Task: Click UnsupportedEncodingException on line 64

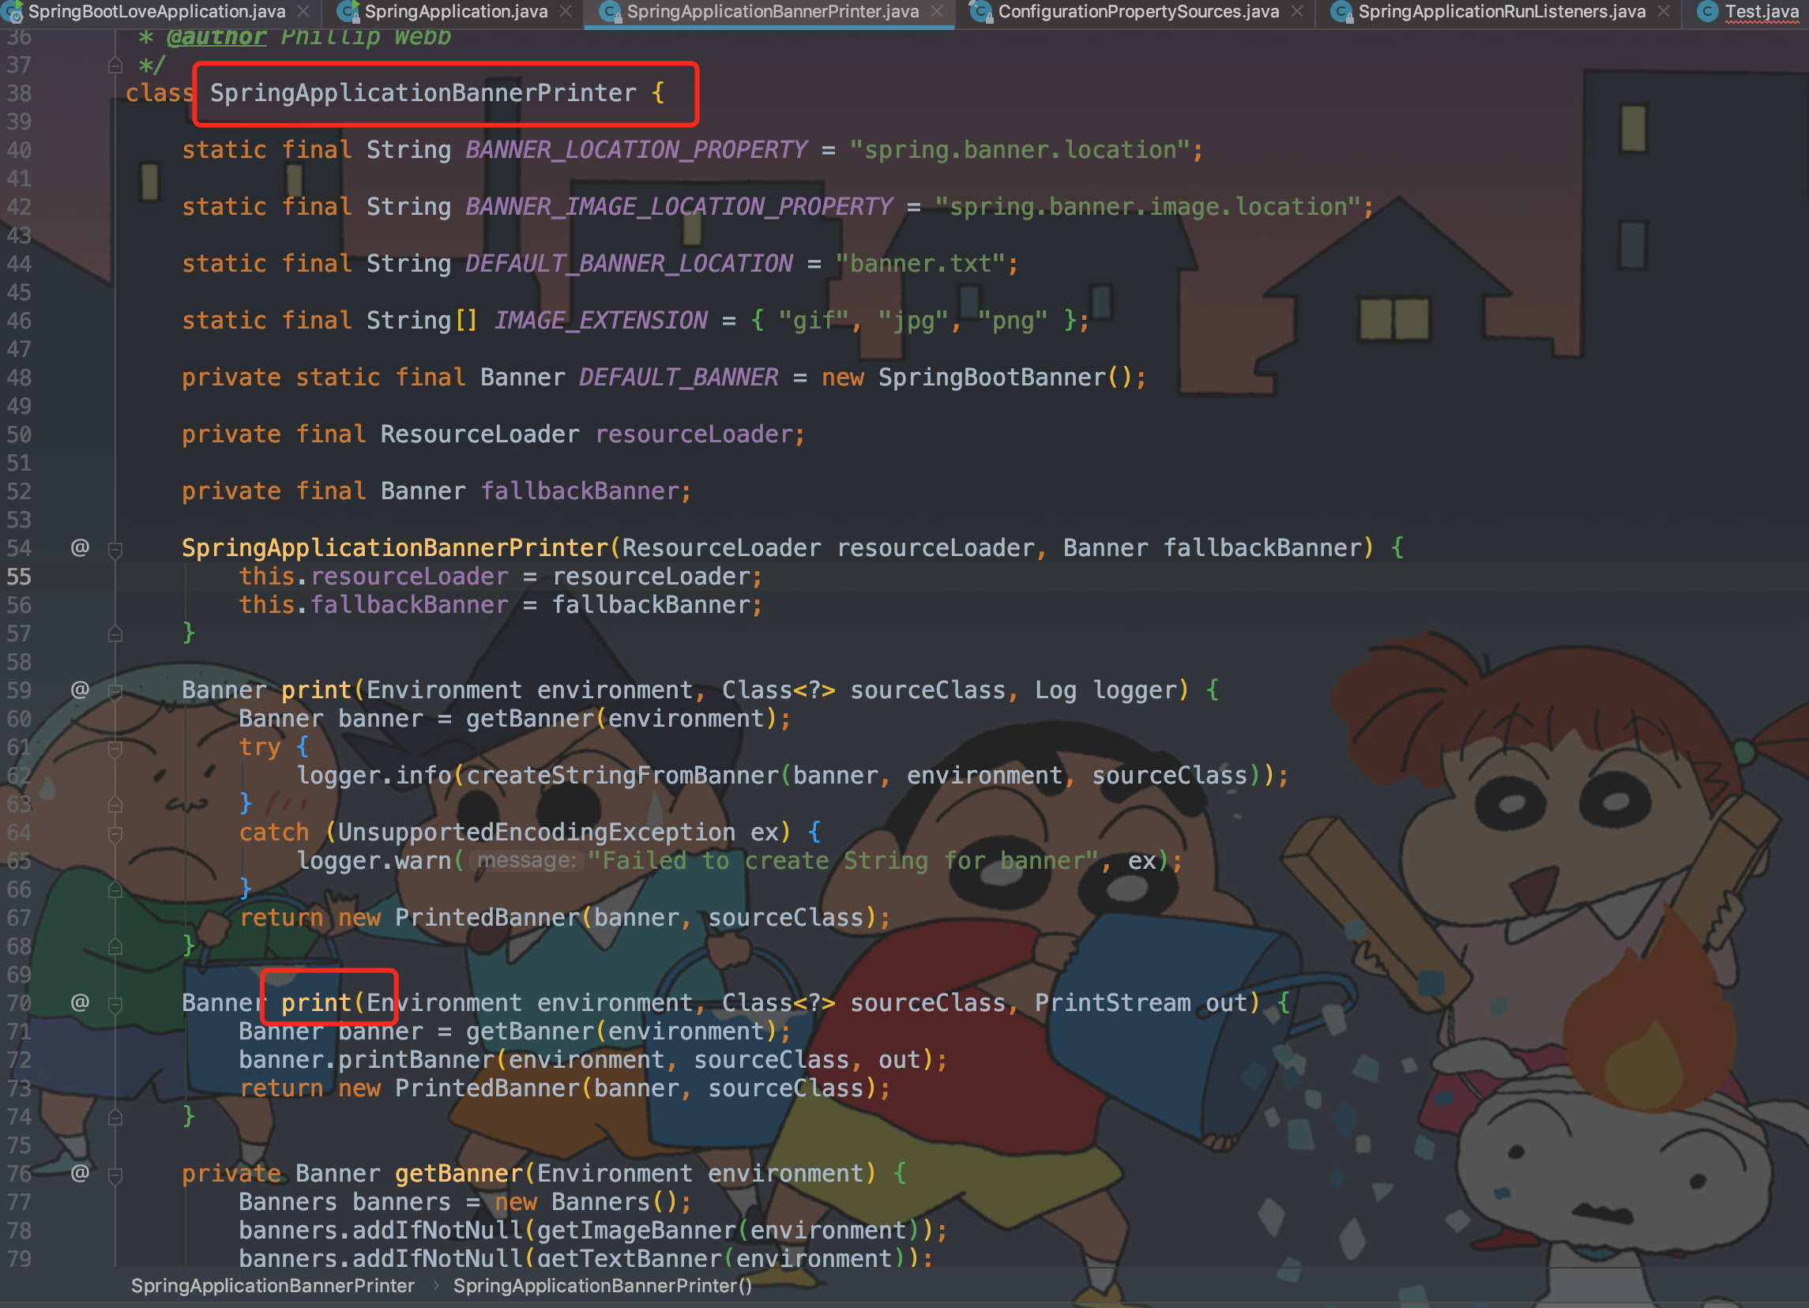Action: coord(536,832)
